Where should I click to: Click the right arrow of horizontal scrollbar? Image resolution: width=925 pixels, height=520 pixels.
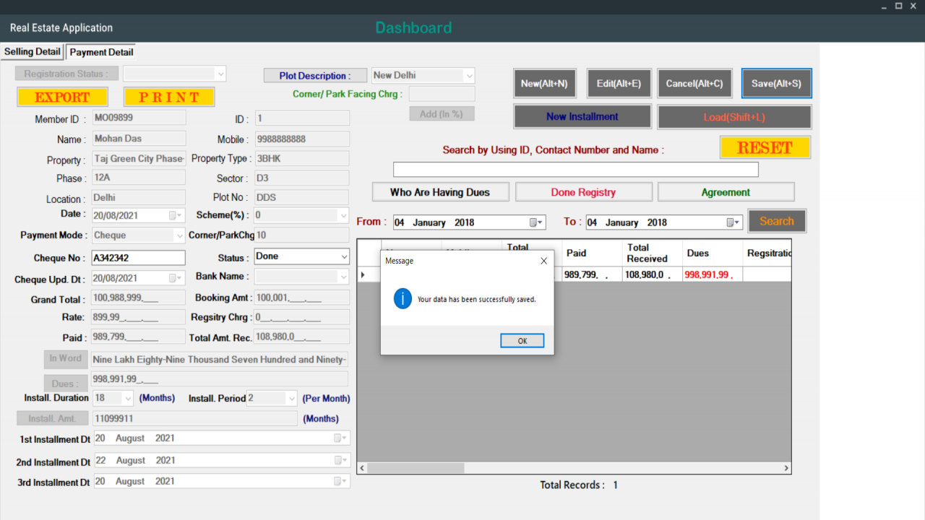click(787, 468)
